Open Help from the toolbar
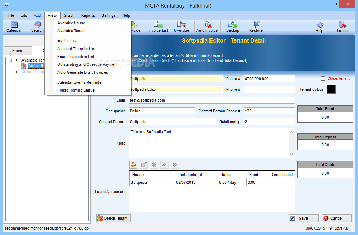Screen dimensions: 358x235 [x=319, y=27]
